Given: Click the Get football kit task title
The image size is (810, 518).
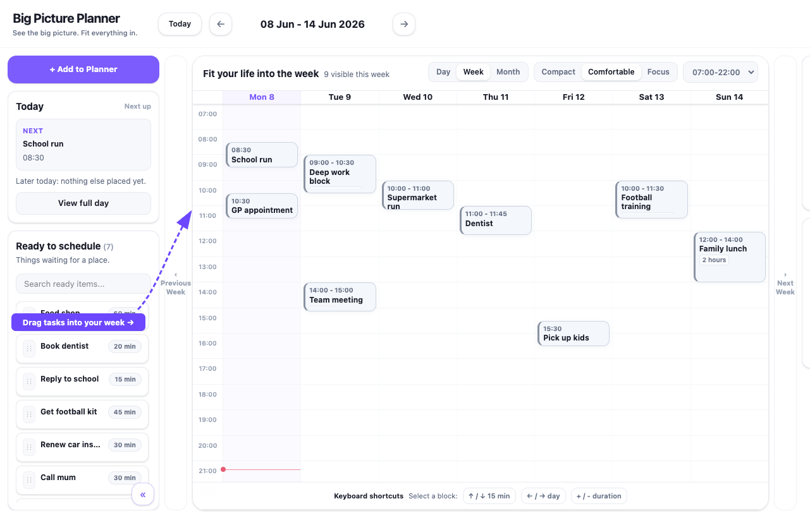Looking at the screenshot, I should pos(69,412).
